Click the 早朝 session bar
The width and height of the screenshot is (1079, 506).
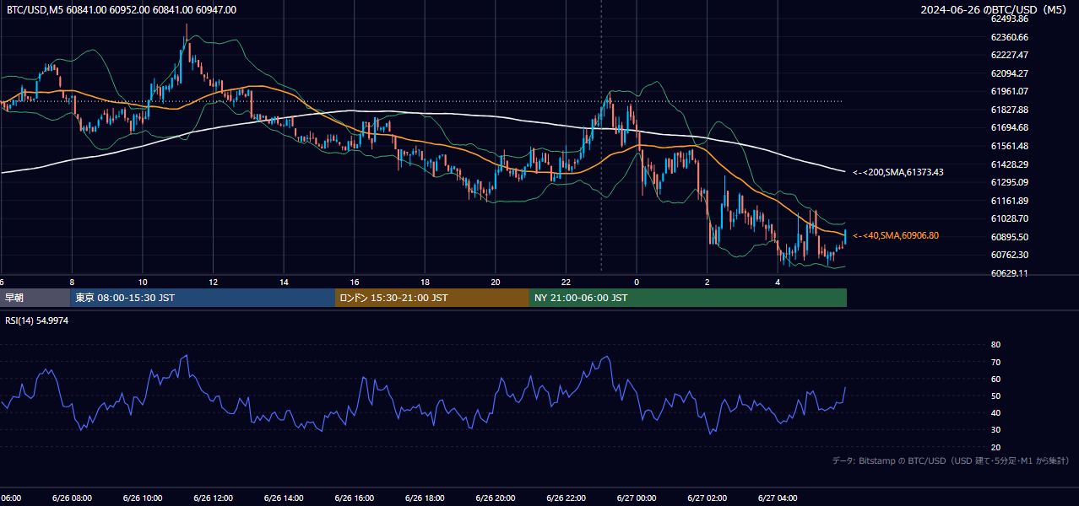pyautogui.click(x=35, y=298)
